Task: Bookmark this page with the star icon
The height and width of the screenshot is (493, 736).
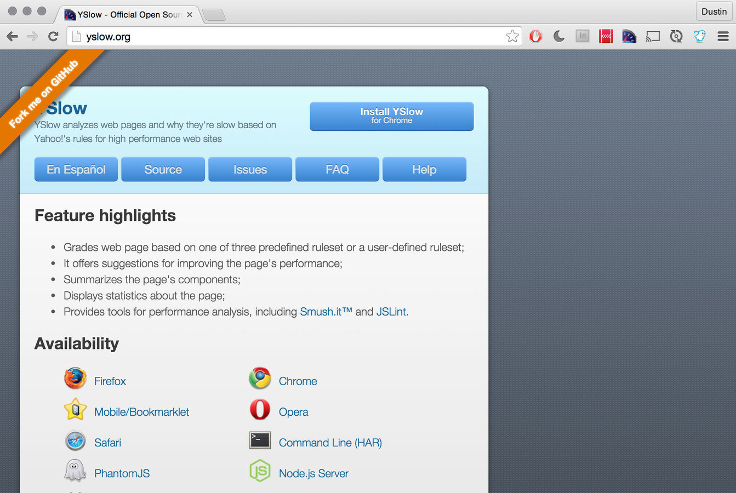Action: tap(512, 37)
